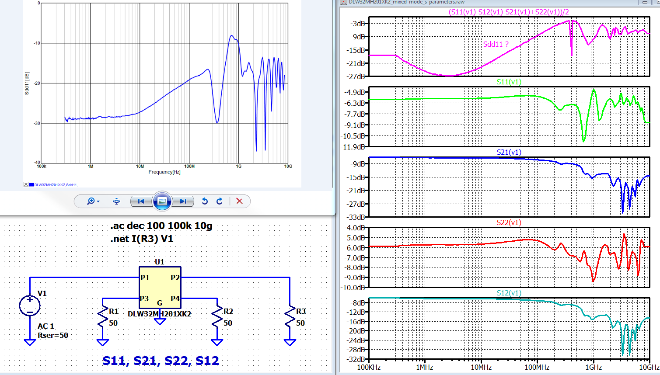Viewport: 660px width, 375px height.
Task: Go to the next image
Action: click(183, 201)
